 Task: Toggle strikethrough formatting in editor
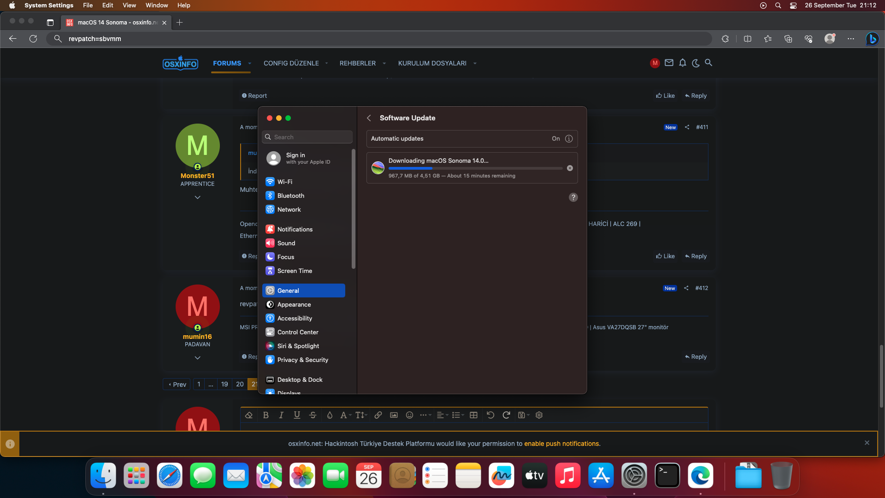(313, 415)
